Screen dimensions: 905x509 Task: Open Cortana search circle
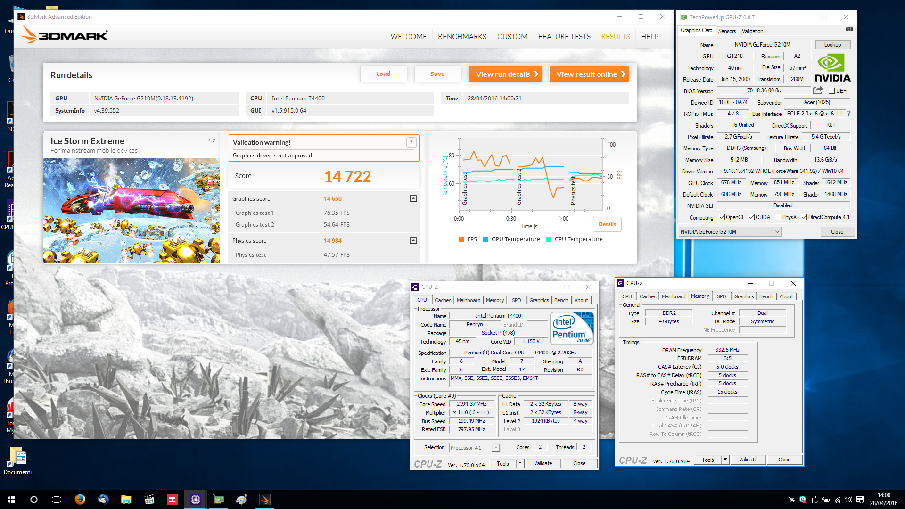click(34, 500)
